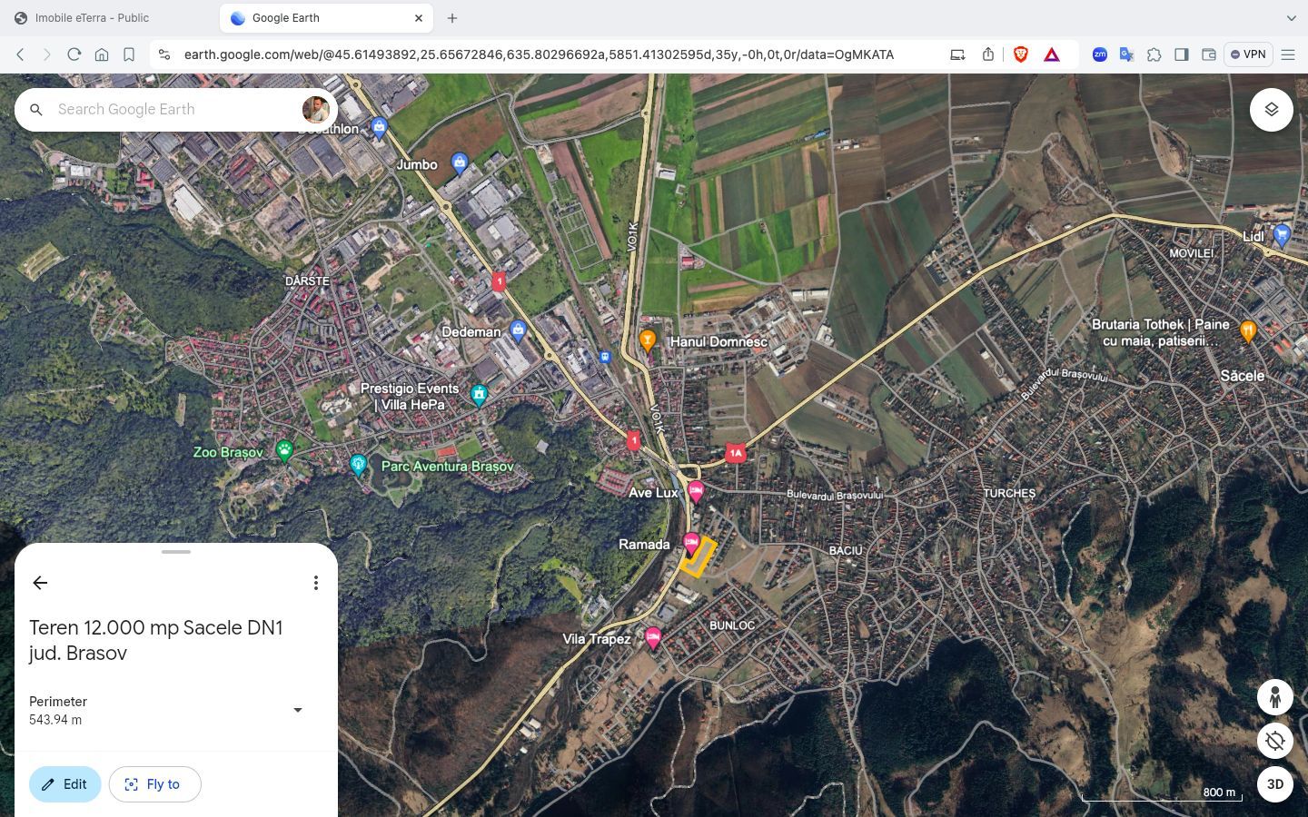
Task: Expand the Perimeter measurement dropdown
Action: coord(297,710)
